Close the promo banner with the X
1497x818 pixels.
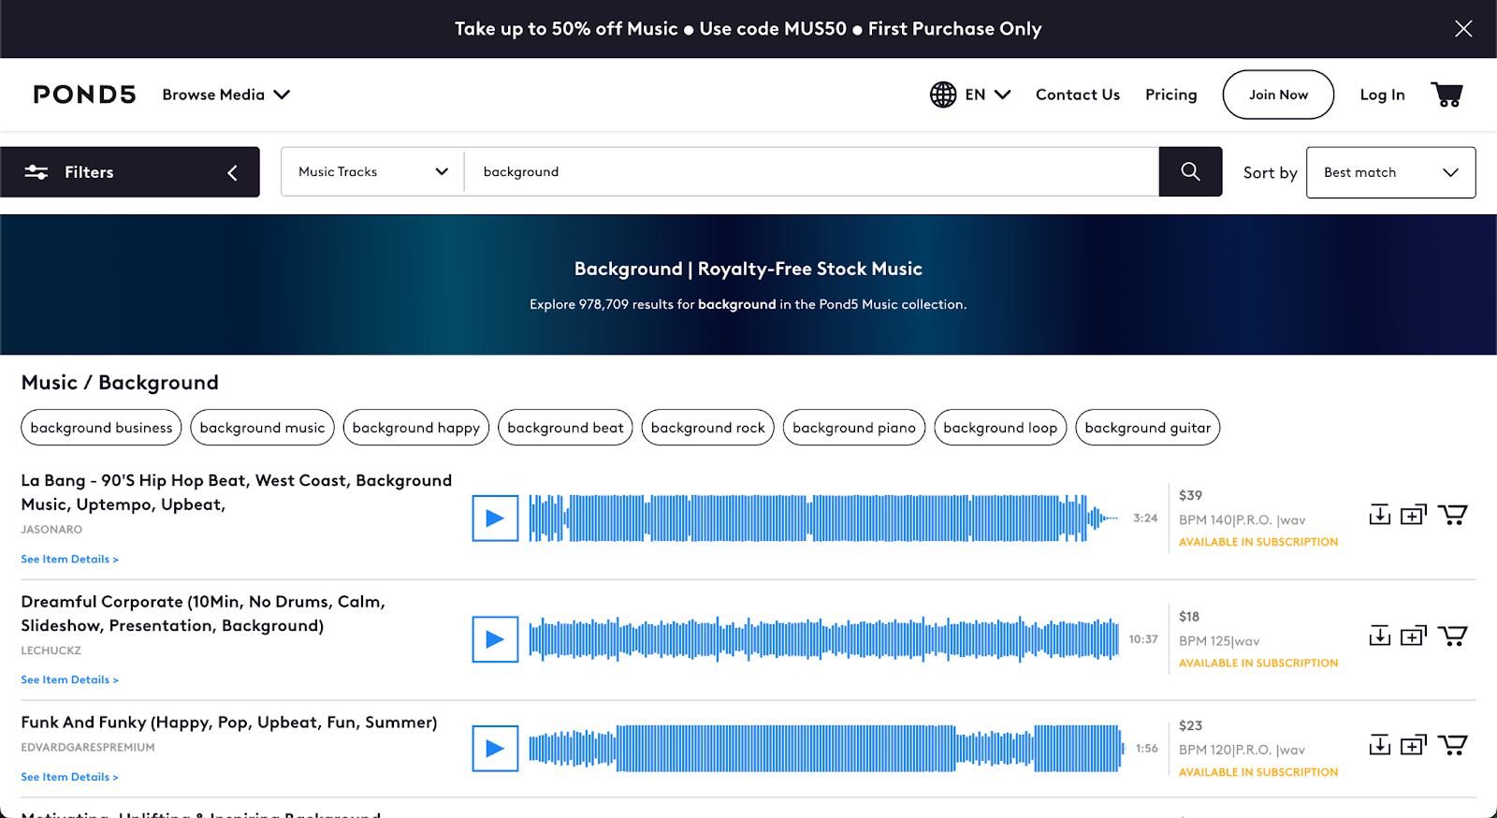click(1463, 29)
